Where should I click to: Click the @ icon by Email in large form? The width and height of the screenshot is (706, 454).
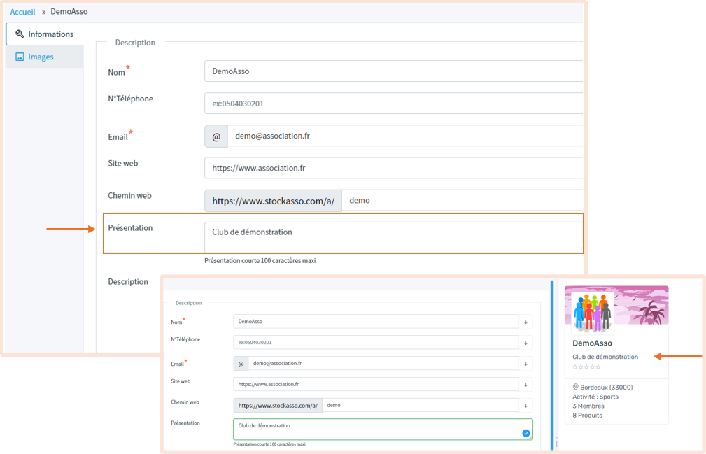216,136
